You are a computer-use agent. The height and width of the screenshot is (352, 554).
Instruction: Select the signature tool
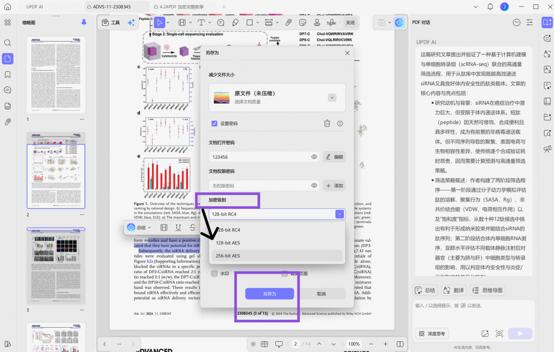332,23
